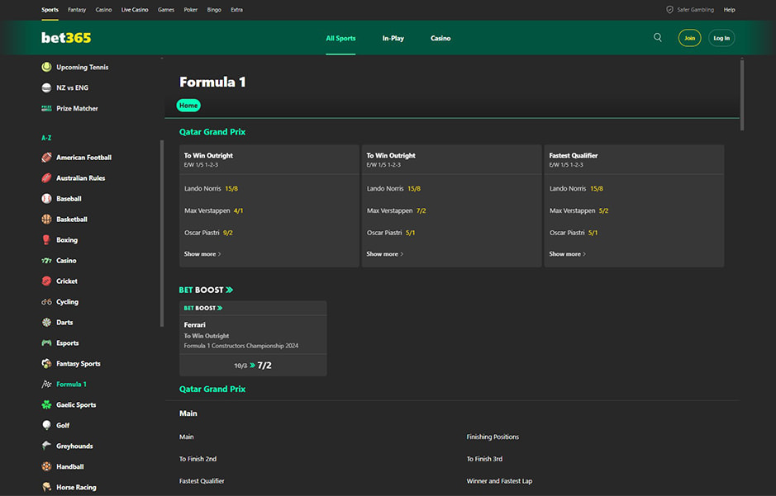Click the Prize Matcher icon
Screen dimensions: 776x496
click(46, 108)
